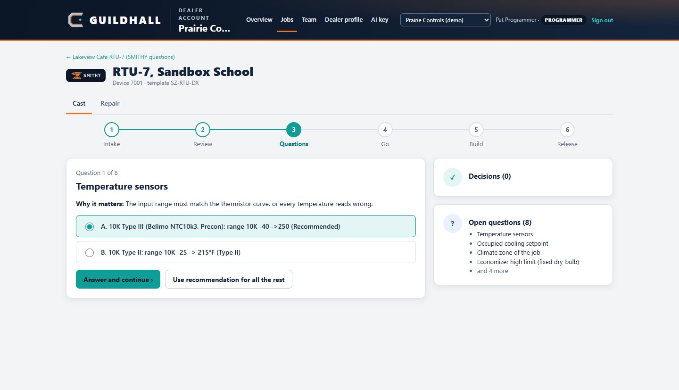
Task: Select option A 10K Type III radio
Action: click(90, 226)
